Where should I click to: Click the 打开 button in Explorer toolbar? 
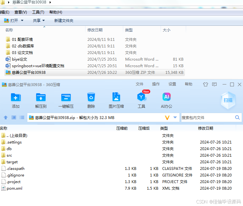click(x=11, y=20)
